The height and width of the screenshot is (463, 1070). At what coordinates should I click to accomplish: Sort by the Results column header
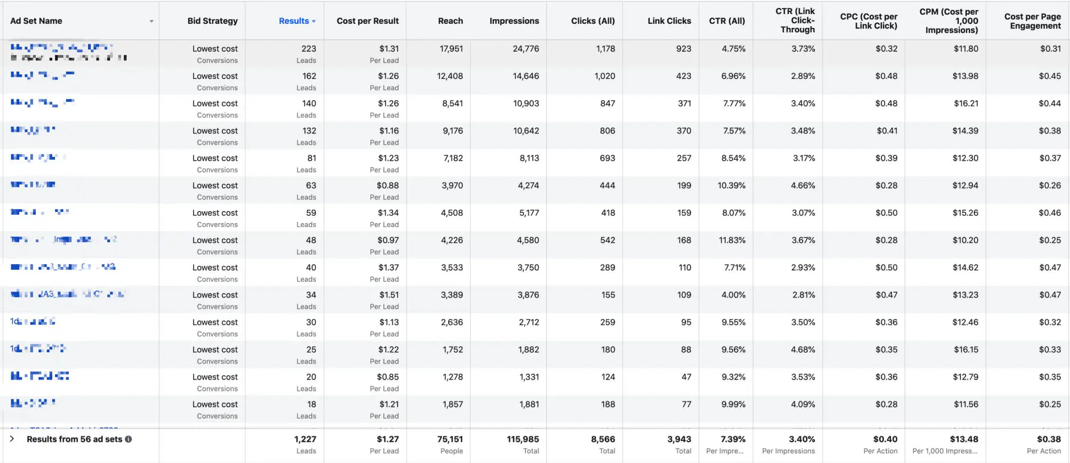point(294,21)
